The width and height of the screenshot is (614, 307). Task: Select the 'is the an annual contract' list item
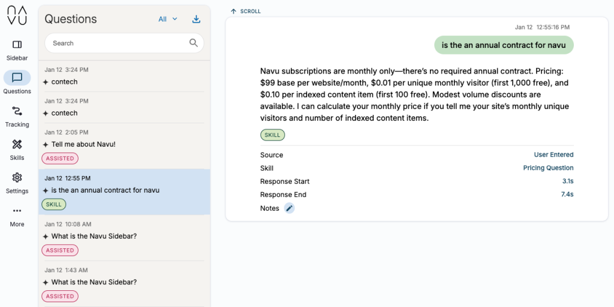click(x=105, y=190)
